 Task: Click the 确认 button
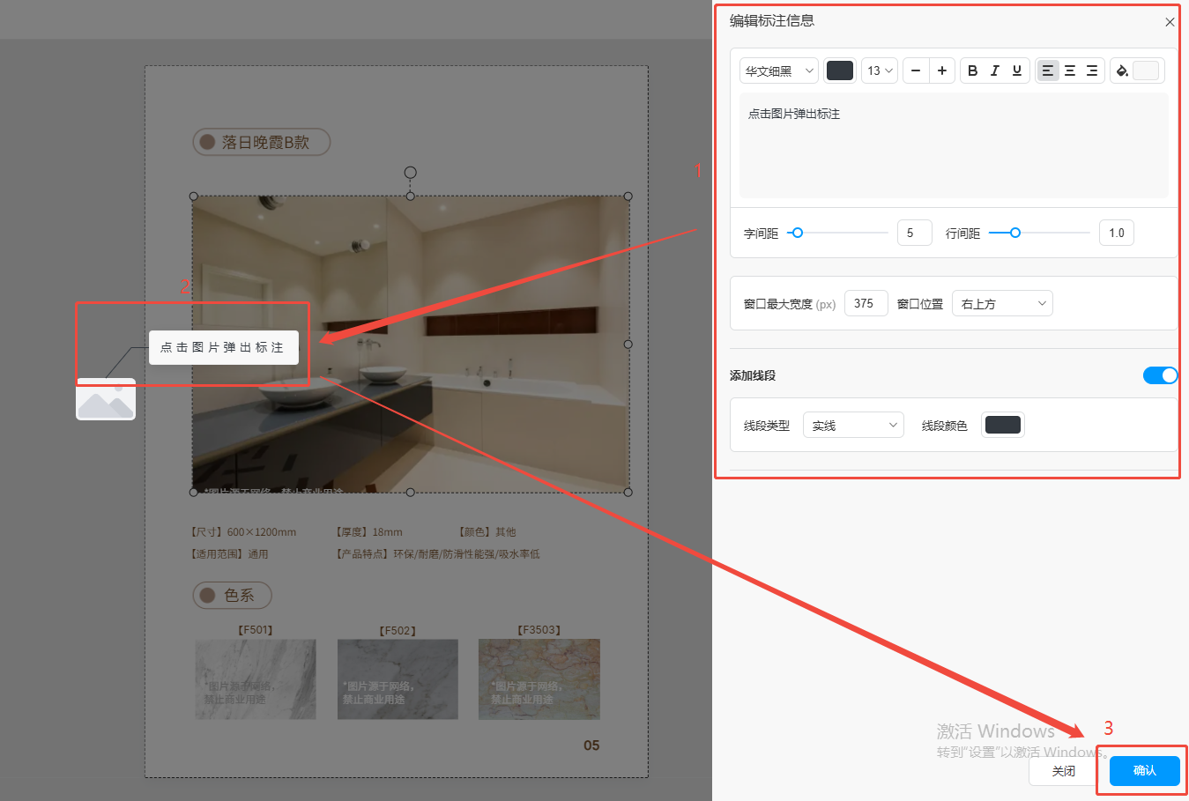coord(1144,770)
